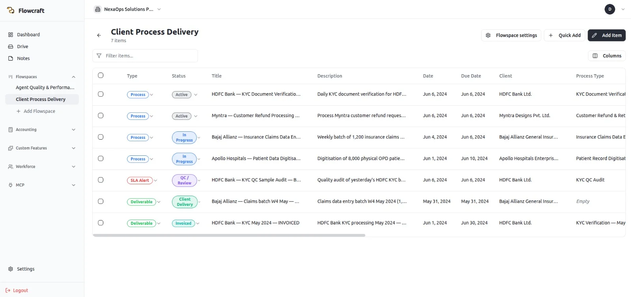This screenshot has width=631, height=297.
Task: Go back using the arrow icon
Action: pyautogui.click(x=99, y=35)
